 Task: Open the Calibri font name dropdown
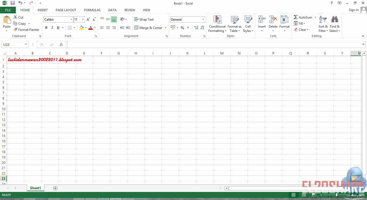[x=71, y=20]
